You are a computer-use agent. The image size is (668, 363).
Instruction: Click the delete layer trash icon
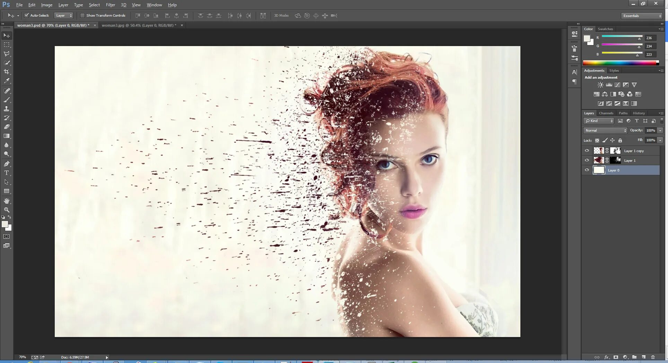pos(653,357)
